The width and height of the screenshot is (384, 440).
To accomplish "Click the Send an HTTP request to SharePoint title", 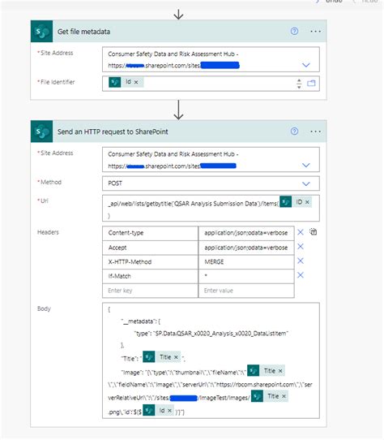I will coord(113,132).
